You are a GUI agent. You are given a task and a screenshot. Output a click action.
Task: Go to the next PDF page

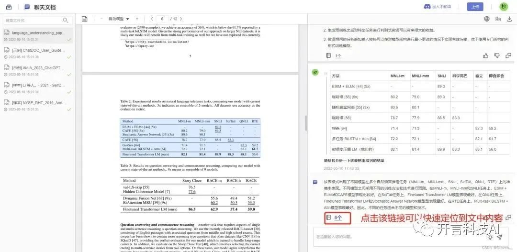(181, 19)
